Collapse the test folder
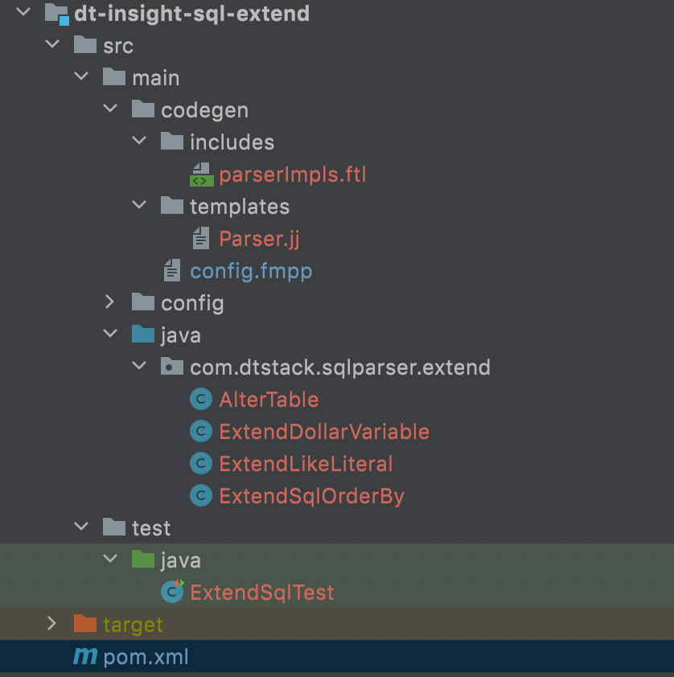Viewport: 674px width, 677px height. (x=81, y=527)
